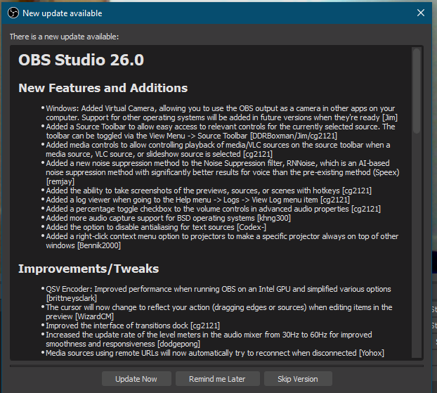Select the Skip Version button
The image size is (437, 393).
click(x=298, y=379)
